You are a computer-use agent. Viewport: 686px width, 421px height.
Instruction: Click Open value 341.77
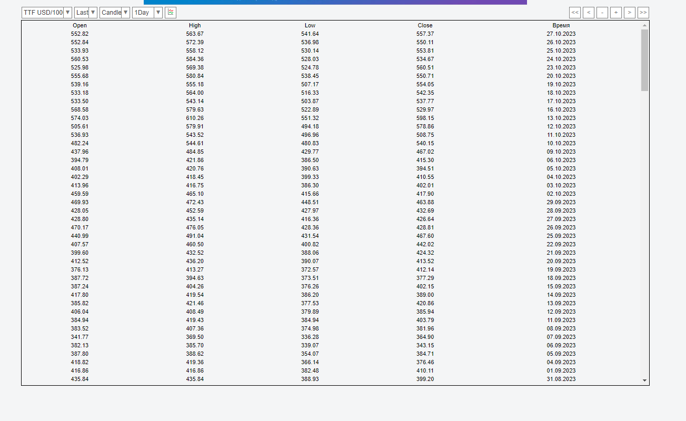[80, 337]
